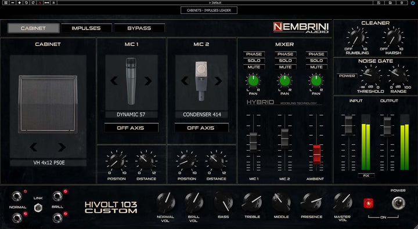Select the red A preset slot

tap(39, 3)
